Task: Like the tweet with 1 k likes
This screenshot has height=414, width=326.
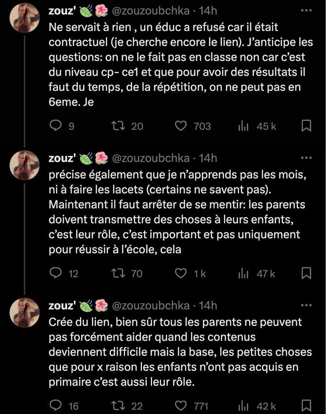Action: point(181,274)
